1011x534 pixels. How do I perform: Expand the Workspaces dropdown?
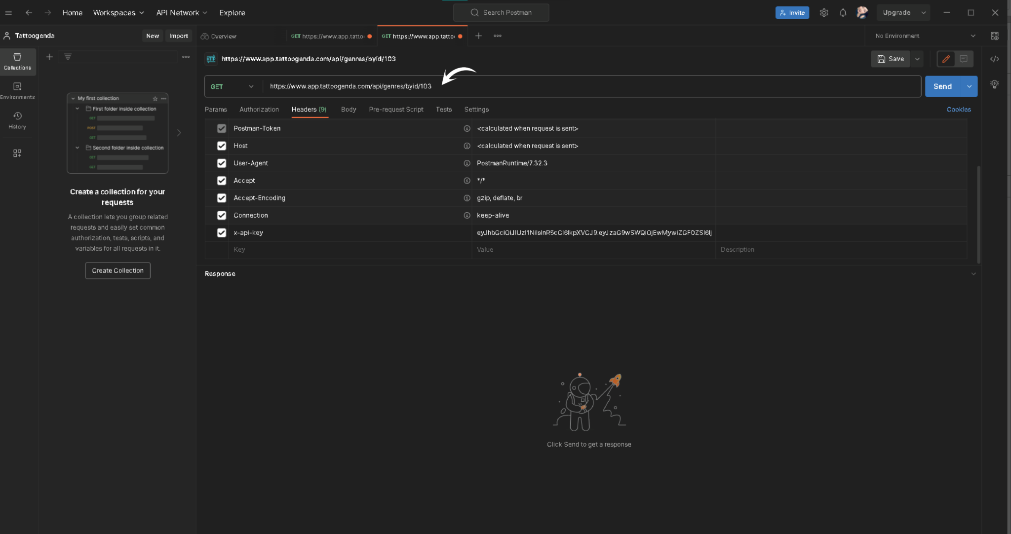(x=118, y=13)
